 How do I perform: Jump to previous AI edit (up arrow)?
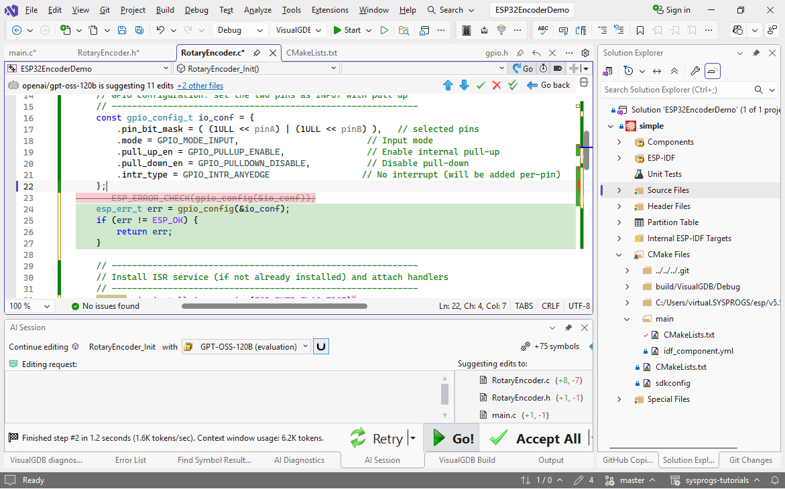448,85
